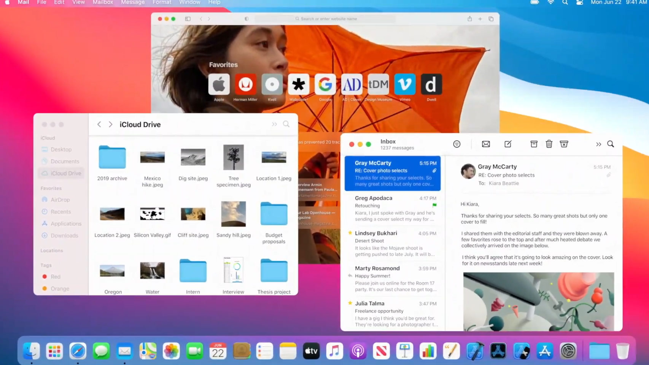Click the Archive icon in Mail's toolbar
The image size is (649, 365).
pyautogui.click(x=534, y=144)
